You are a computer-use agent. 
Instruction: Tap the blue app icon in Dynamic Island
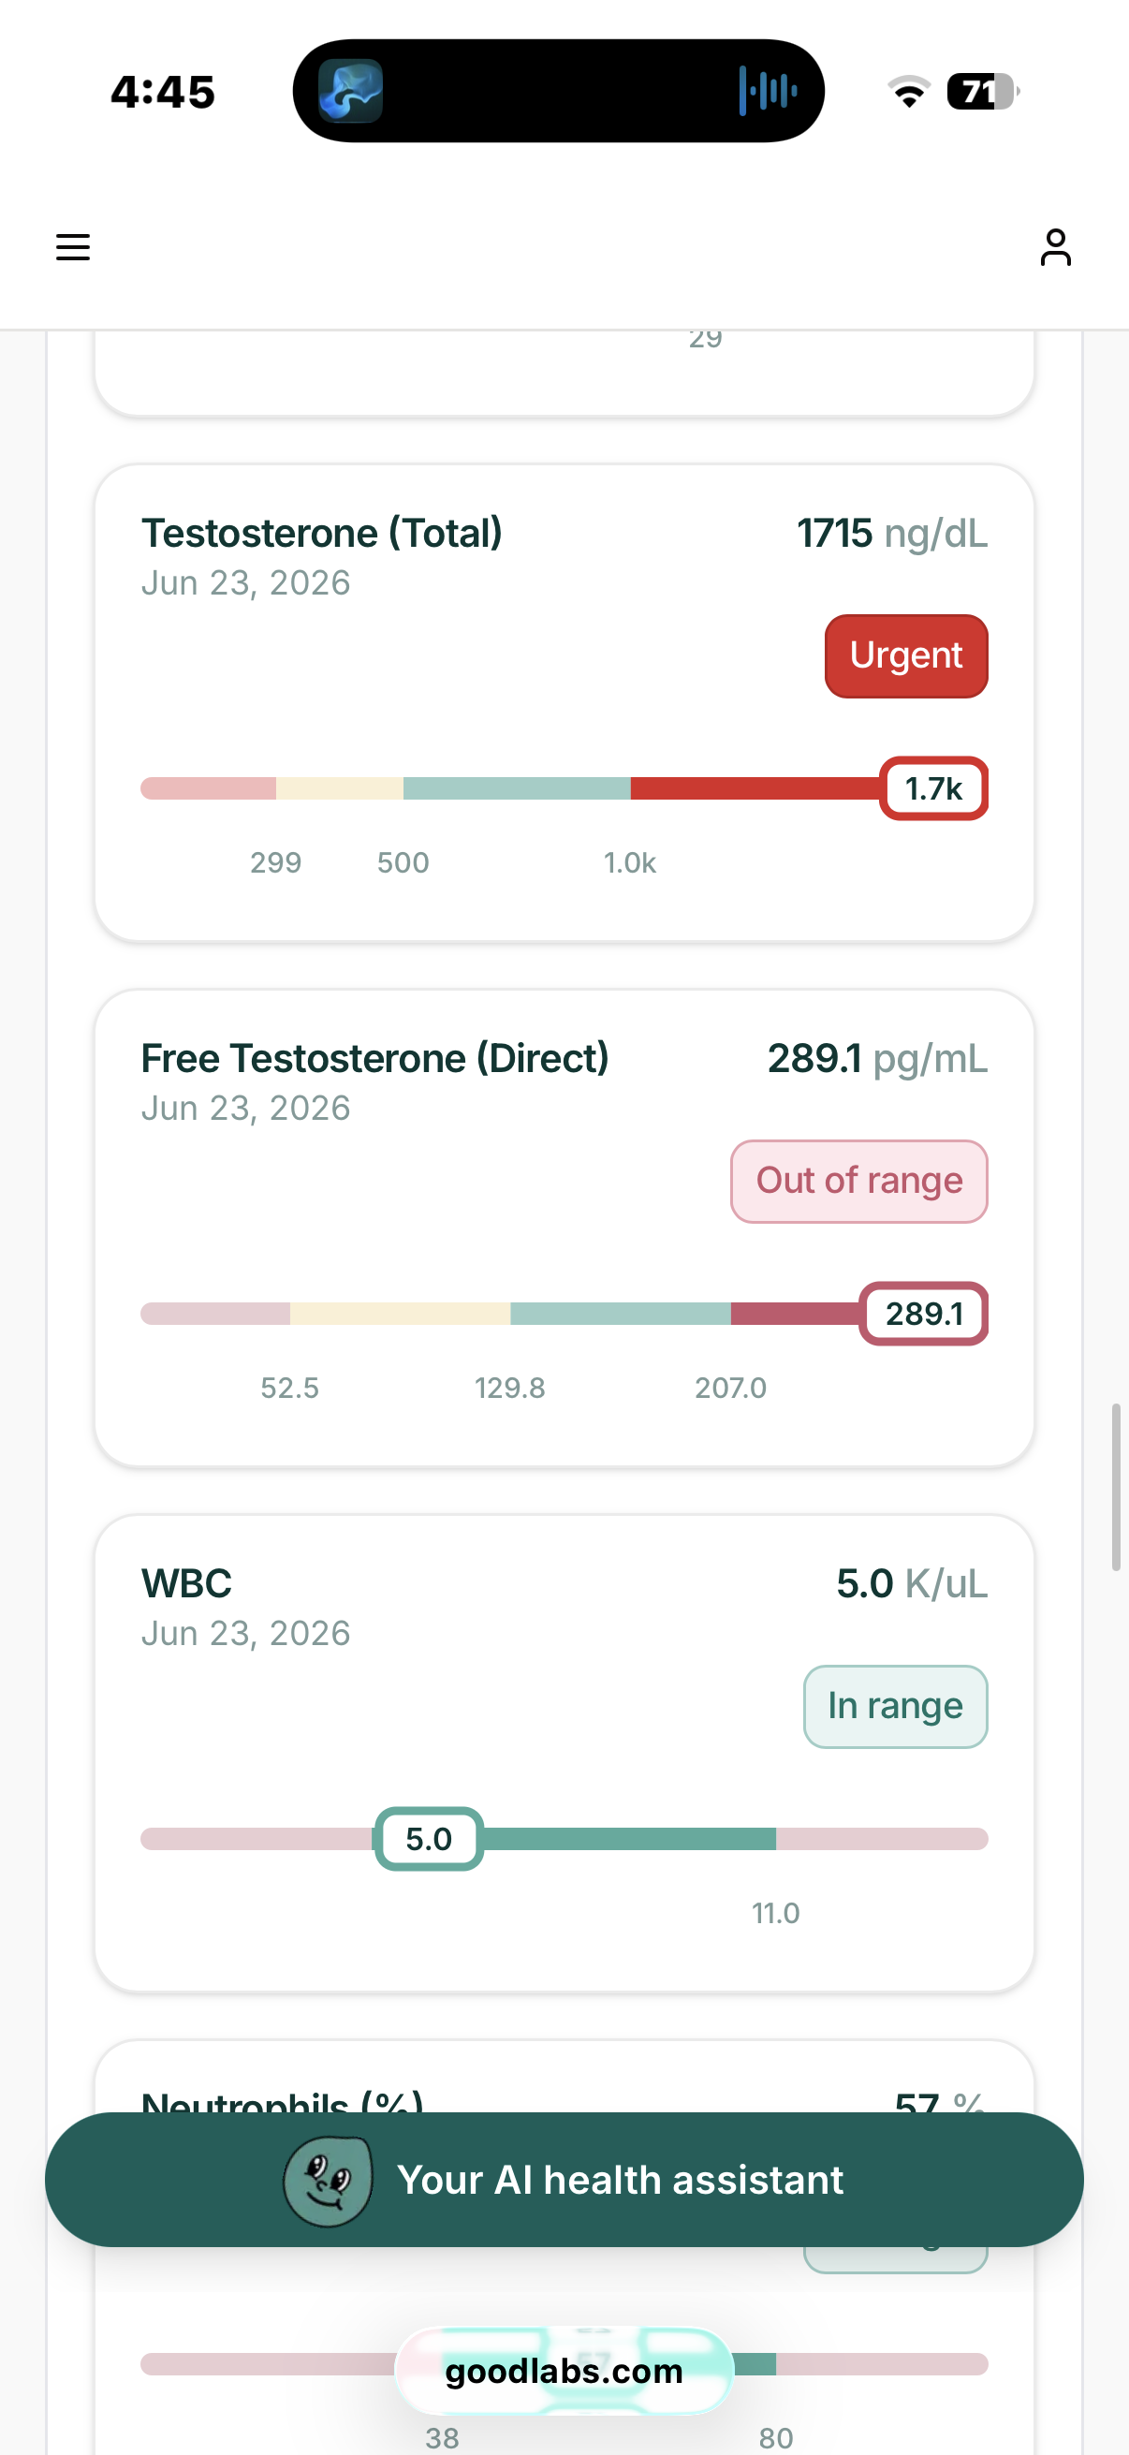tap(351, 92)
